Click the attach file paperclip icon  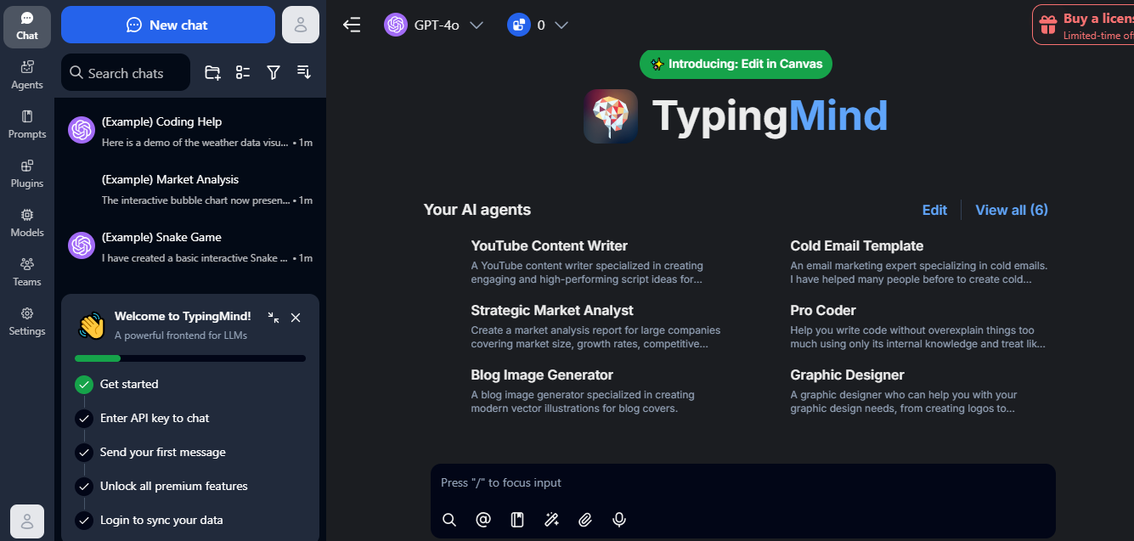point(585,520)
